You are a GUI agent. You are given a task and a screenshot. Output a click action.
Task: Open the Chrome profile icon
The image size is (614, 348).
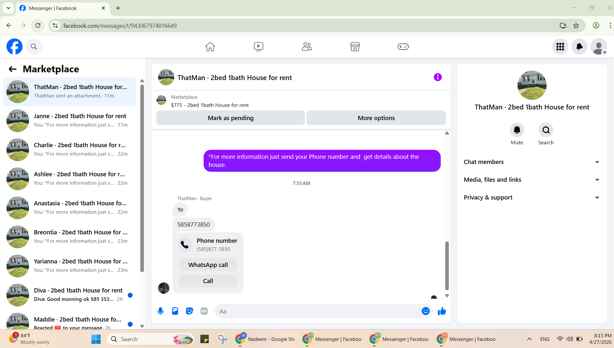596,26
